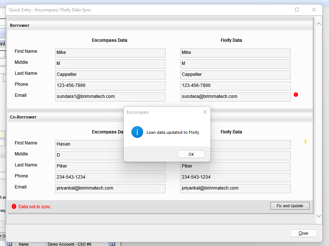Click the scroll up arrow of the sync window
The width and height of the screenshot is (329, 246).
coord(319,24)
